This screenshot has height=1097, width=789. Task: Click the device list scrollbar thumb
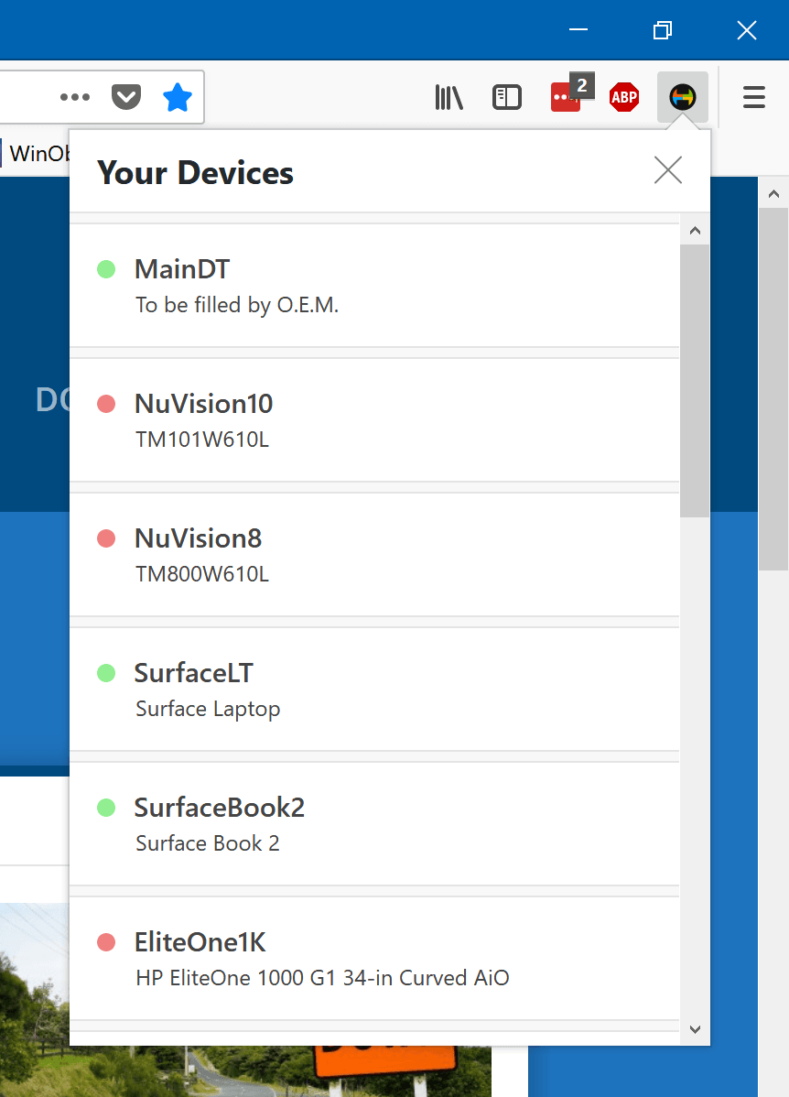click(695, 380)
